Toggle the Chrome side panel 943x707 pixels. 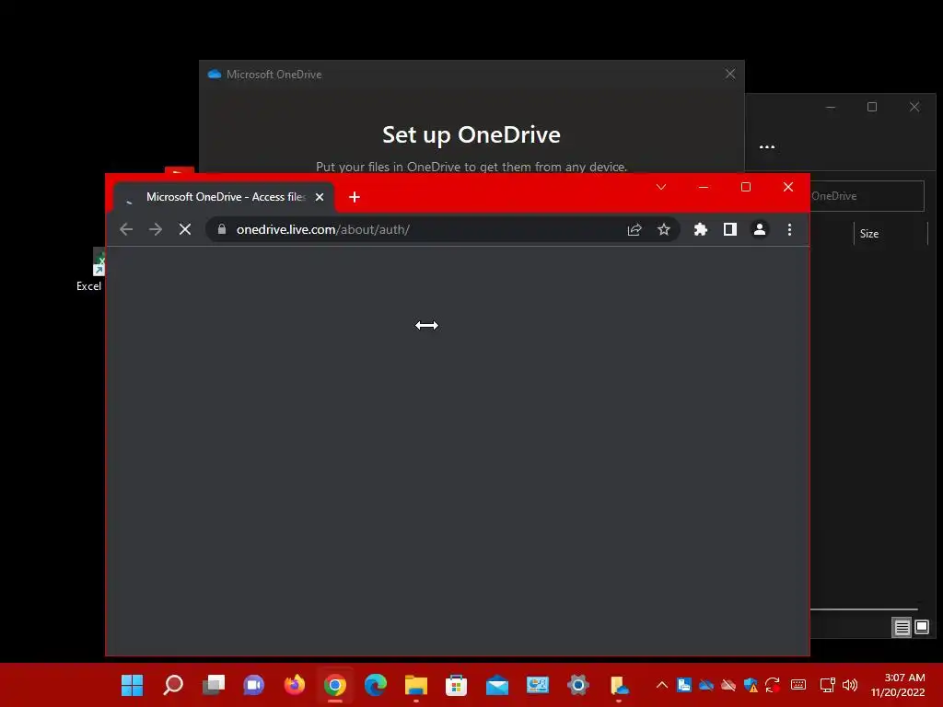pyautogui.click(x=730, y=229)
